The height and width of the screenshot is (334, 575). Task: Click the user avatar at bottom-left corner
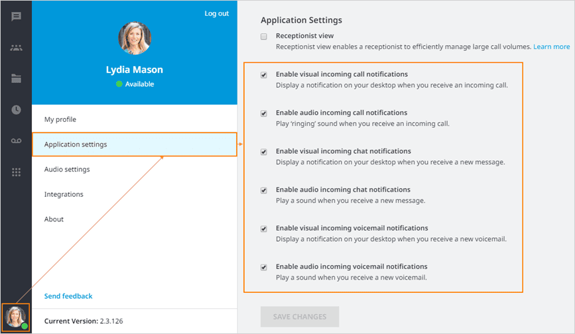click(x=15, y=317)
